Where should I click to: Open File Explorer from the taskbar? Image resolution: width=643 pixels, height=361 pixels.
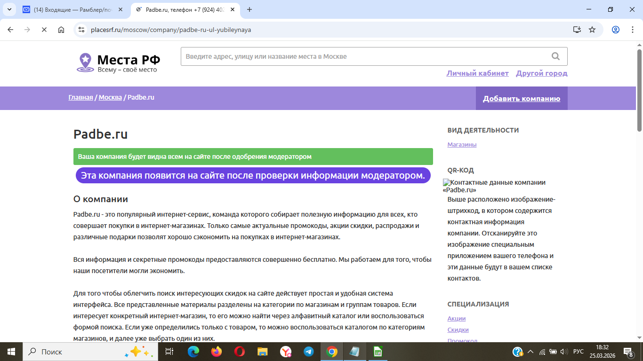pos(263,352)
